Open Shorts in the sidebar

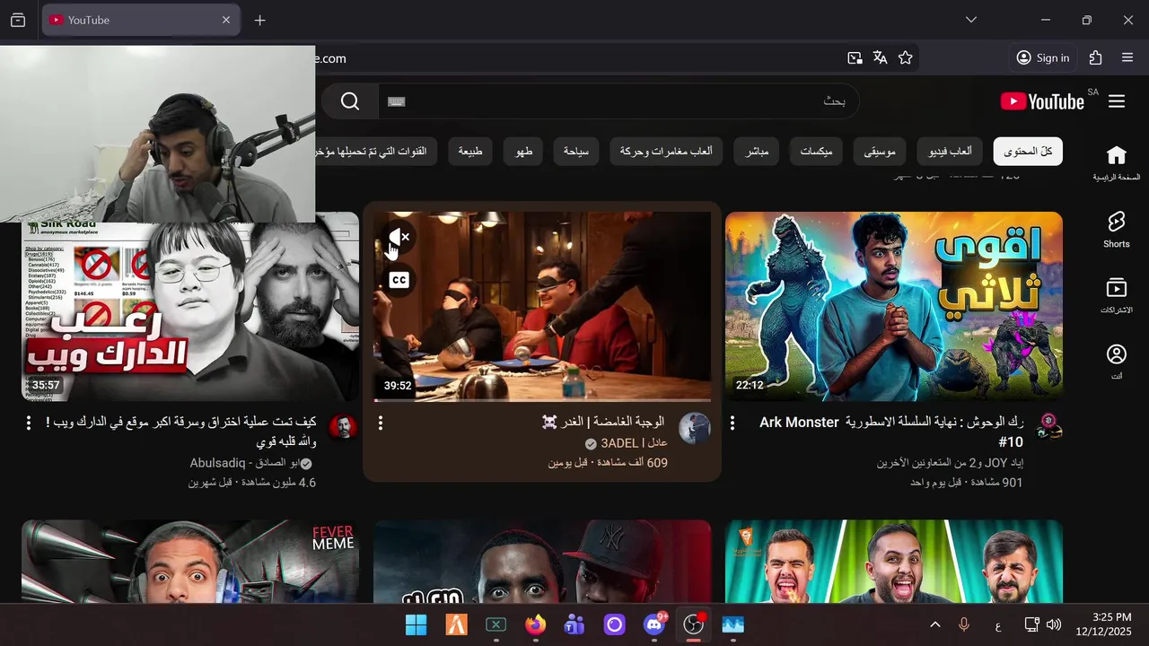(x=1116, y=230)
